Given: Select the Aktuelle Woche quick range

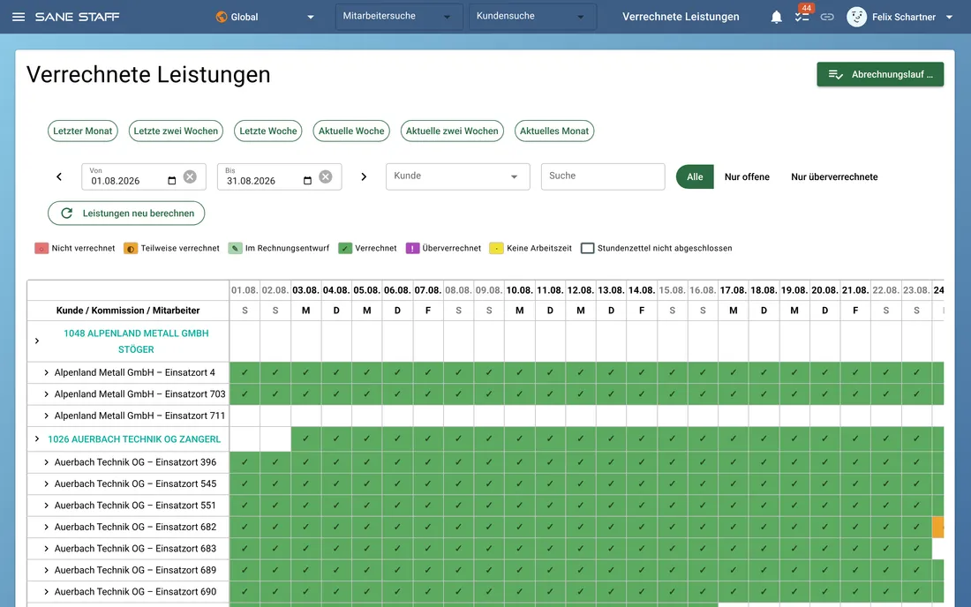Looking at the screenshot, I should tap(351, 131).
